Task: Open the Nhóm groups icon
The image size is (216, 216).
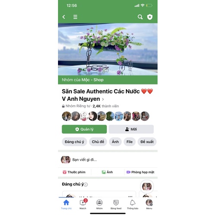Action: [100, 203]
